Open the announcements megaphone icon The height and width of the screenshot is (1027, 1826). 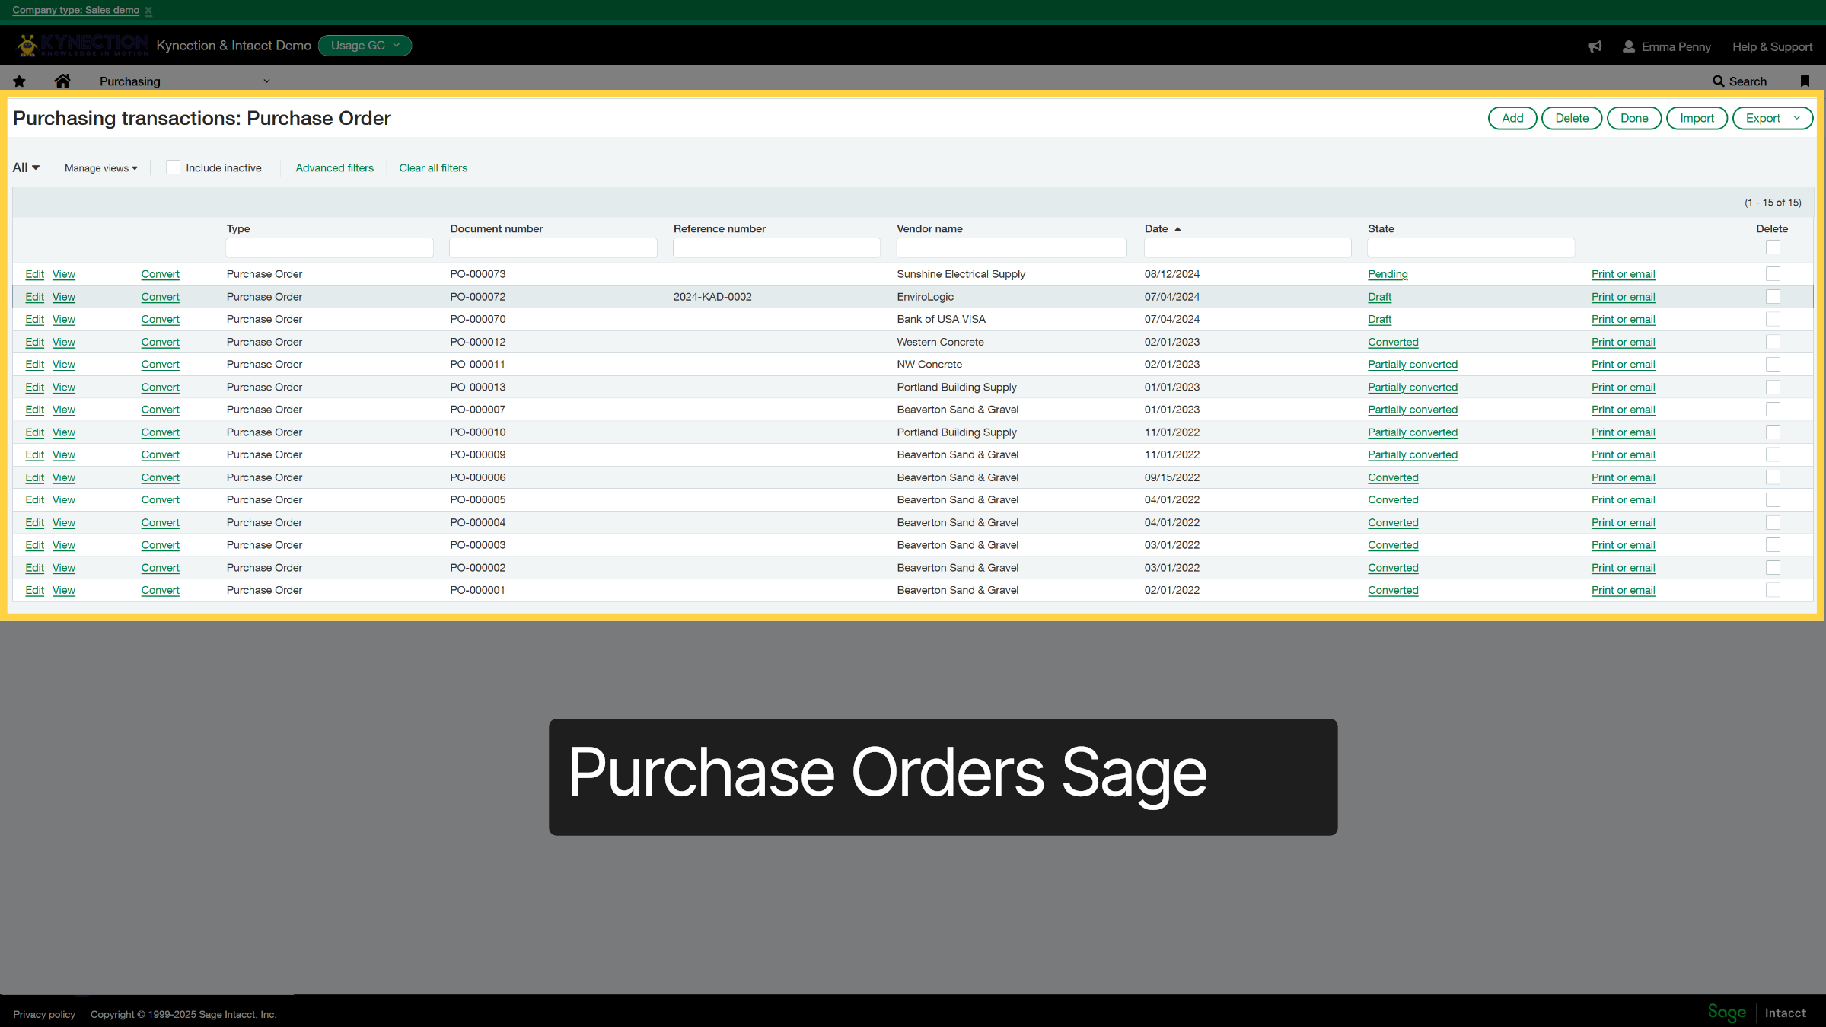pyautogui.click(x=1595, y=46)
